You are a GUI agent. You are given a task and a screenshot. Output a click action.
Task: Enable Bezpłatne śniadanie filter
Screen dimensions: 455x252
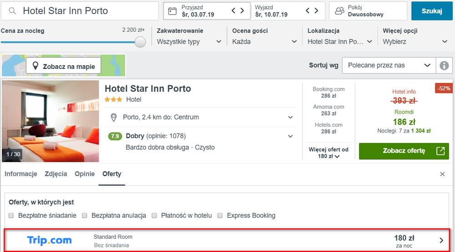(x=11, y=216)
